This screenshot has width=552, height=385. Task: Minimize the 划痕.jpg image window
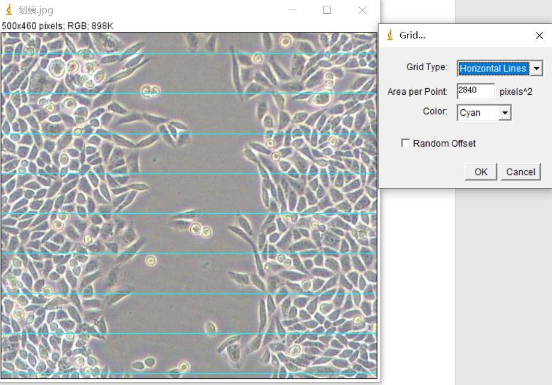[292, 10]
